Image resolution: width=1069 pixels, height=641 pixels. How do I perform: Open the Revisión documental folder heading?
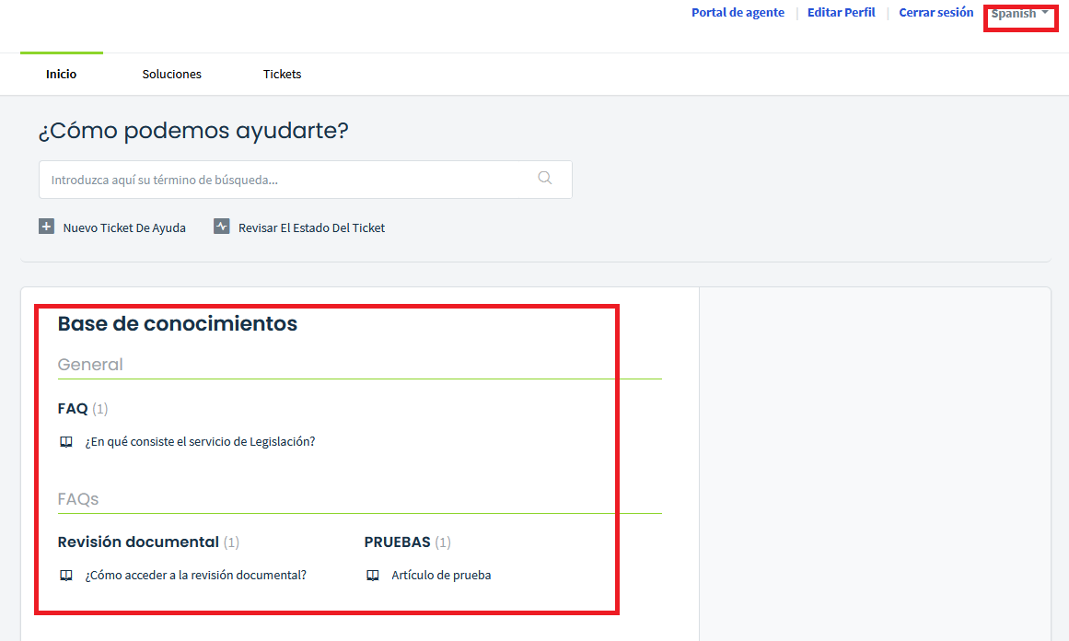(x=138, y=542)
